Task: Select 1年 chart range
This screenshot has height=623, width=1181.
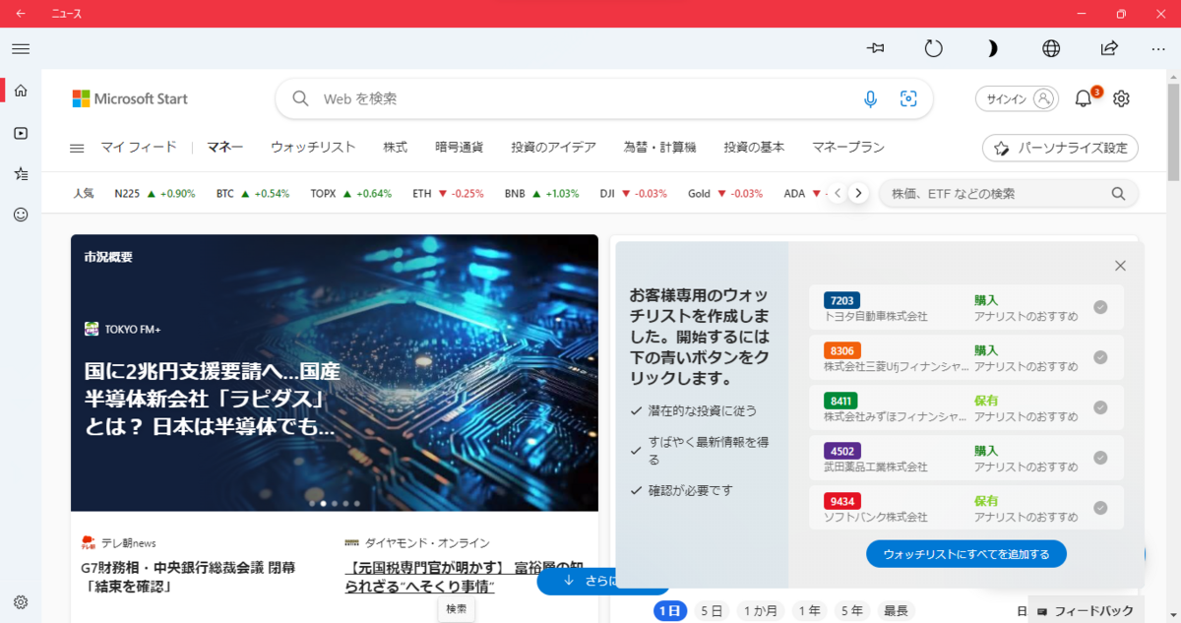Action: (811, 611)
